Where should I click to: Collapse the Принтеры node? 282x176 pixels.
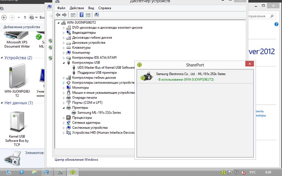pos(64,108)
